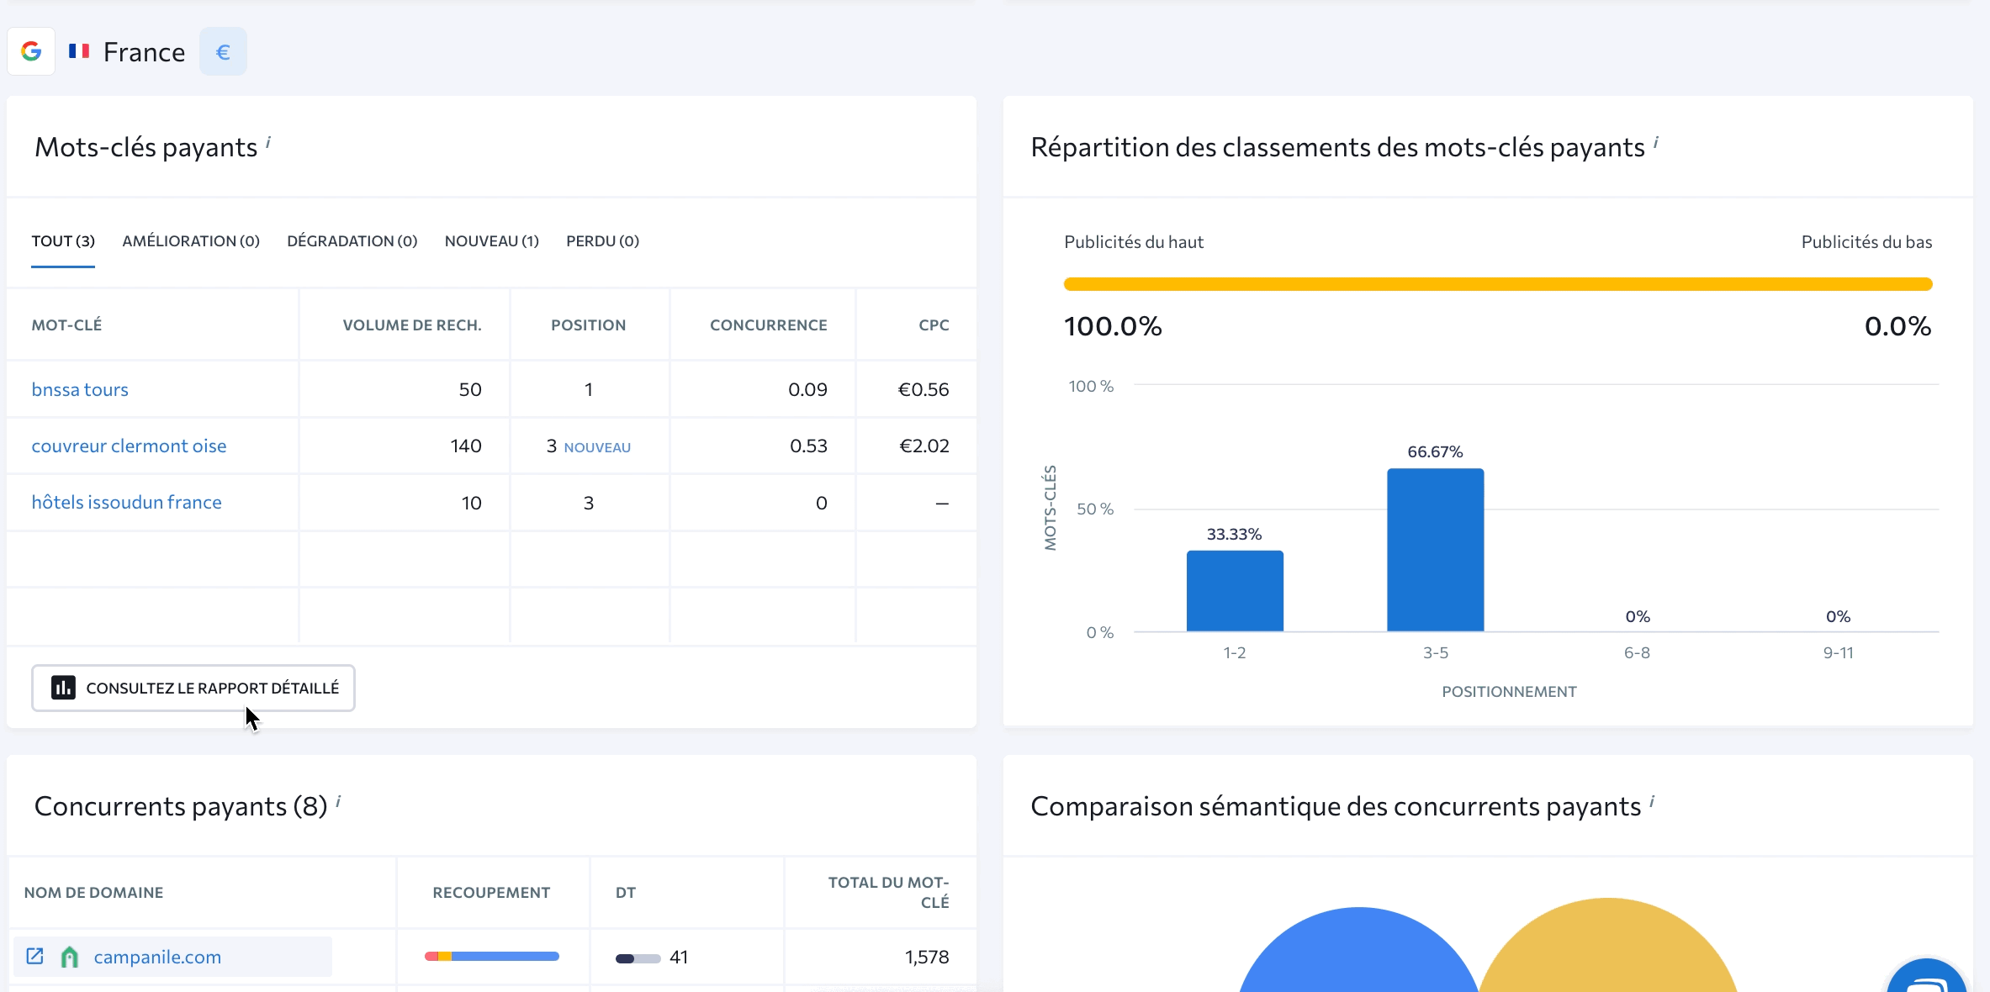Open the bnssa tours keyword link
This screenshot has height=992, width=1990.
[80, 389]
